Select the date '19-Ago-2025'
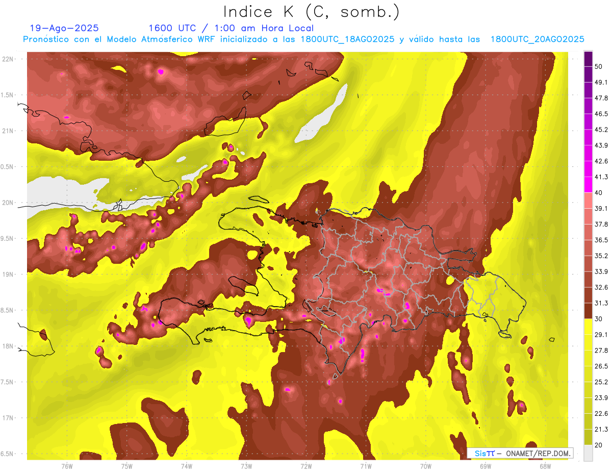This screenshot has height=473, width=612. click(64, 28)
